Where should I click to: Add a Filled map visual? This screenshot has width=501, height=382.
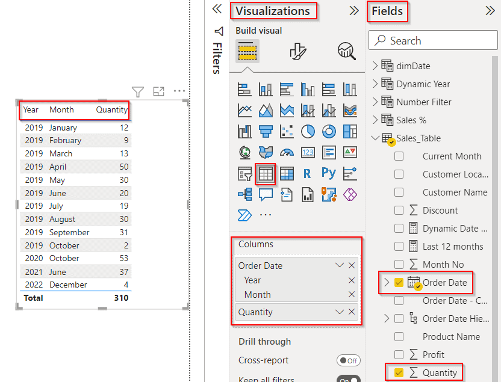266,153
